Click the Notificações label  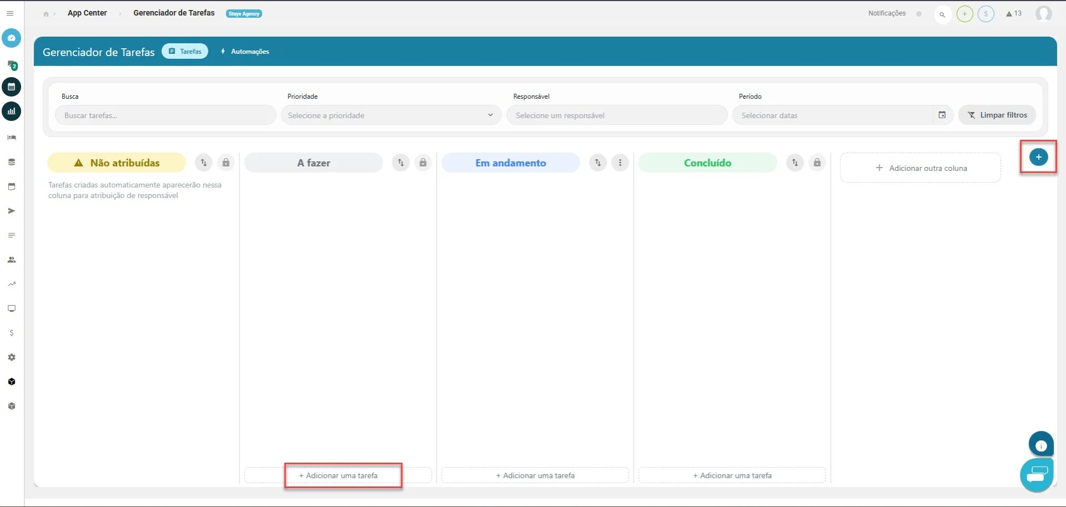tap(887, 13)
